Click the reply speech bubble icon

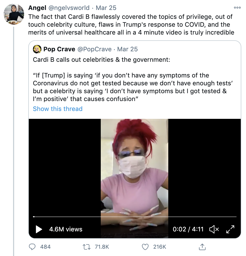coord(32,247)
